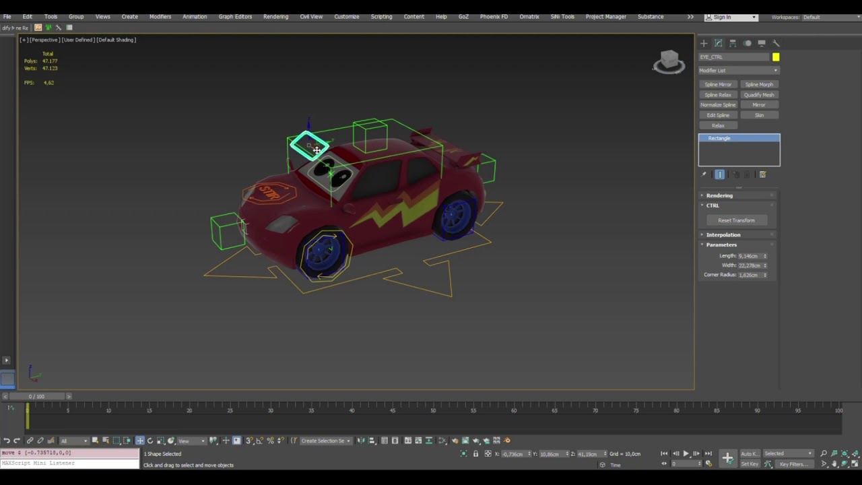Image resolution: width=862 pixels, height=485 pixels.
Task: Click the X coordinate field
Action: [516, 453]
